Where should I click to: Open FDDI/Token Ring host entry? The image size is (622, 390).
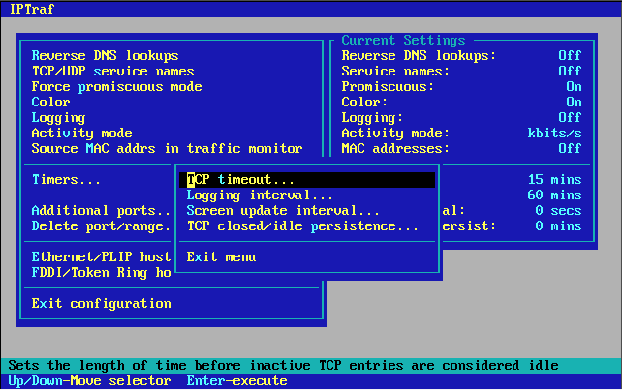click(101, 273)
